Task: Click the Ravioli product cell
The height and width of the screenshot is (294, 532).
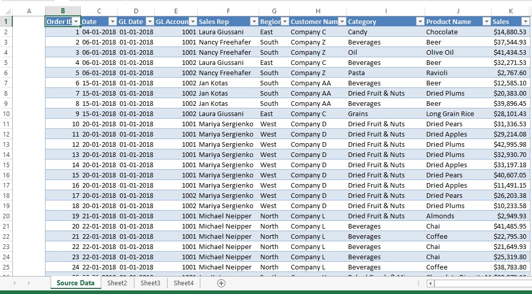Action: [458, 73]
